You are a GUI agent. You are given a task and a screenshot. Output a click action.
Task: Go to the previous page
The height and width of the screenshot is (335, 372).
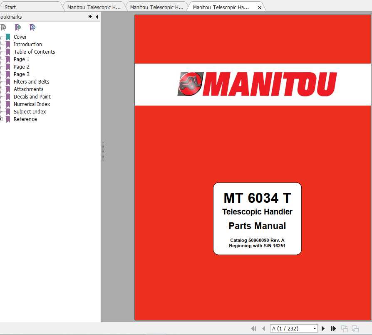pyautogui.click(x=263, y=328)
